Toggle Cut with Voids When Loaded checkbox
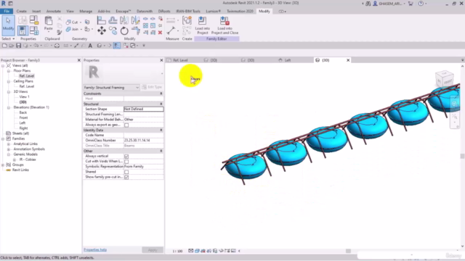 click(126, 162)
